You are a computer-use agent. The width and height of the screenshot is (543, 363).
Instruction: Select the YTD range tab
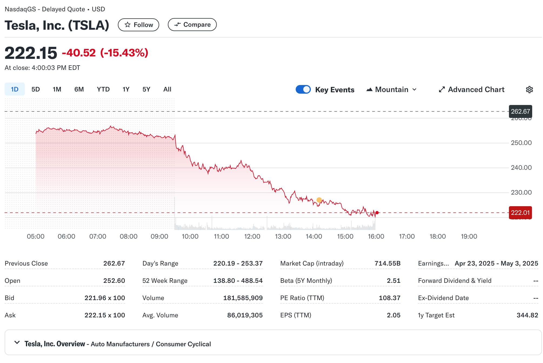click(103, 89)
